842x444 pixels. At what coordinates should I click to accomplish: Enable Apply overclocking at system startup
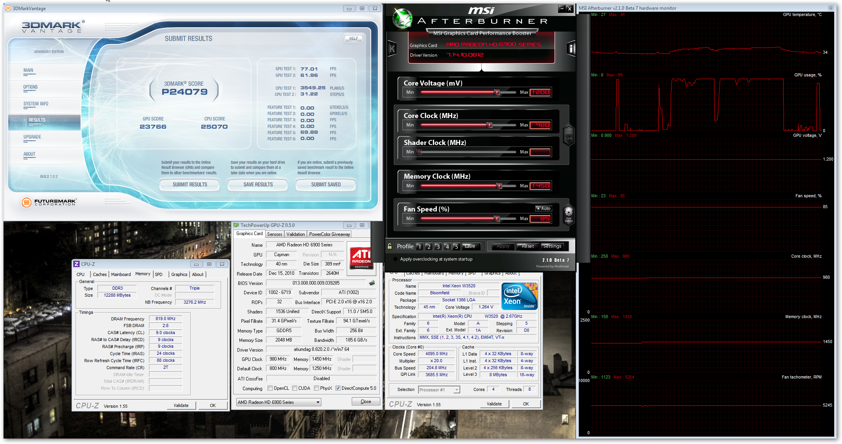point(396,259)
